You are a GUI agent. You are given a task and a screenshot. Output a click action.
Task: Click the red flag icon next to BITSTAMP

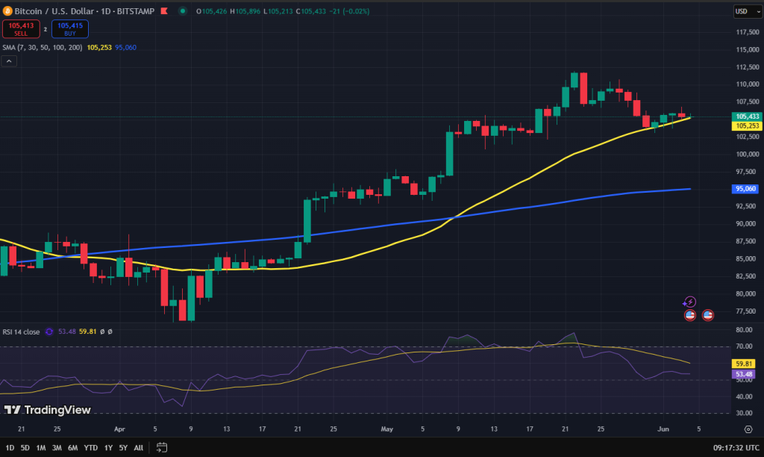[164, 10]
